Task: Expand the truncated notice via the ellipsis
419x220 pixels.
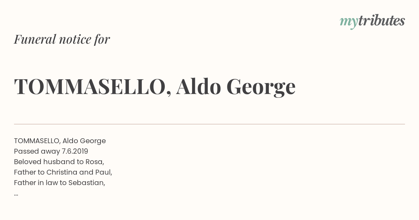Action: (16, 194)
